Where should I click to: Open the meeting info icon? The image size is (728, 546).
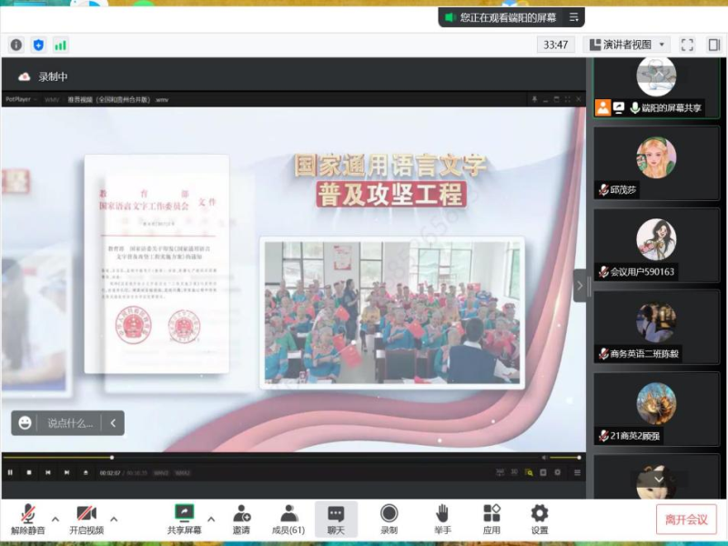point(16,45)
